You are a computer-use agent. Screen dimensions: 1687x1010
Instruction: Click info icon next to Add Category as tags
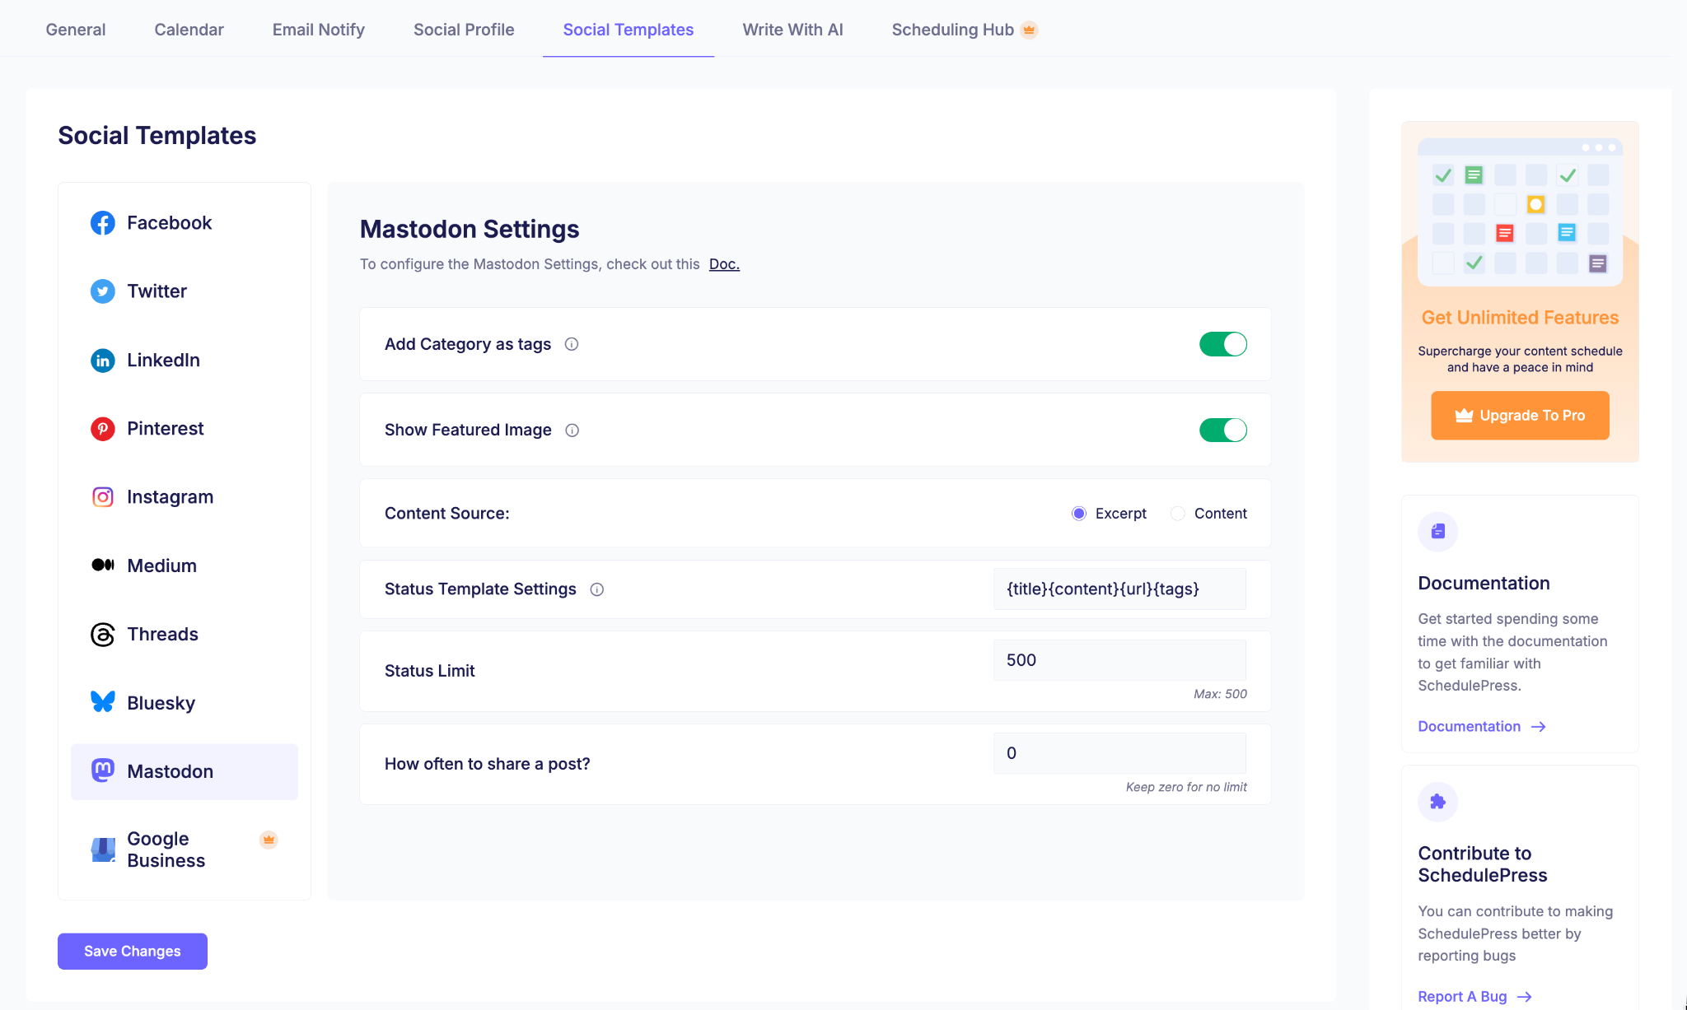572,344
